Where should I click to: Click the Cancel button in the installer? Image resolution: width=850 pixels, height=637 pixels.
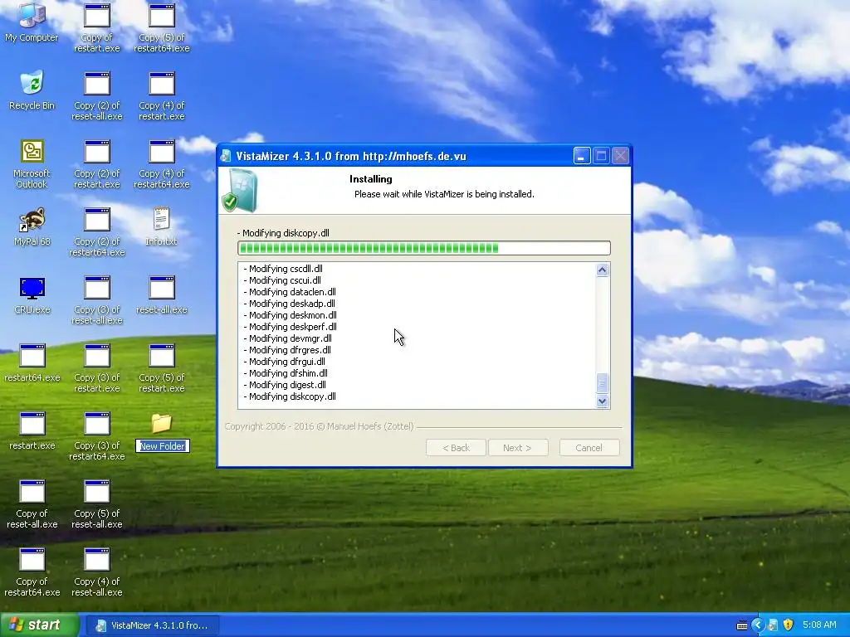point(589,447)
